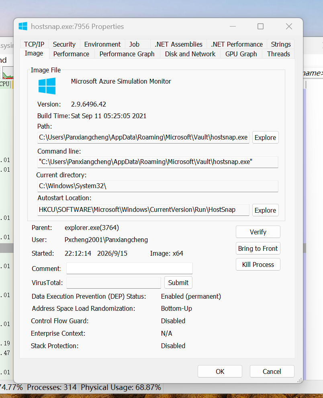Click the build time Sat Sep 11 text
Viewport: 323px width, 398px height.
tap(109, 116)
